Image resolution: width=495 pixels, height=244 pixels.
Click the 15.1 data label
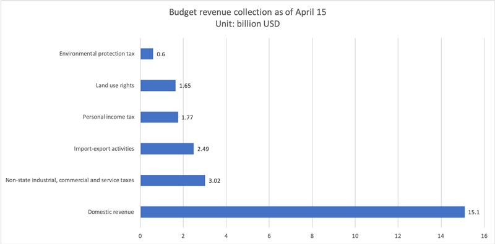tap(473, 212)
